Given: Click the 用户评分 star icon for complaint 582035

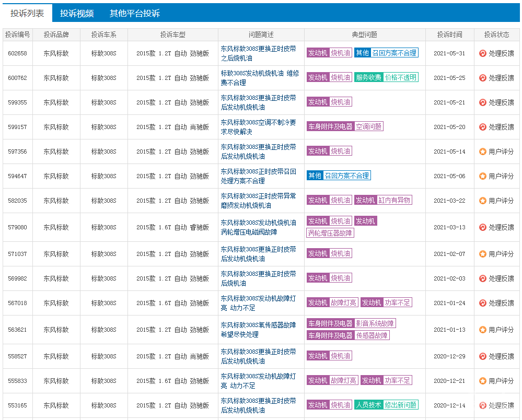Looking at the screenshot, I should 483,201.
